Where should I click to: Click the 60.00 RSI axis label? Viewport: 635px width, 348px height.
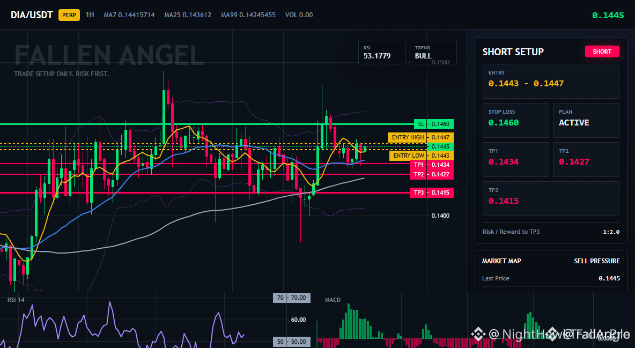[x=299, y=320]
